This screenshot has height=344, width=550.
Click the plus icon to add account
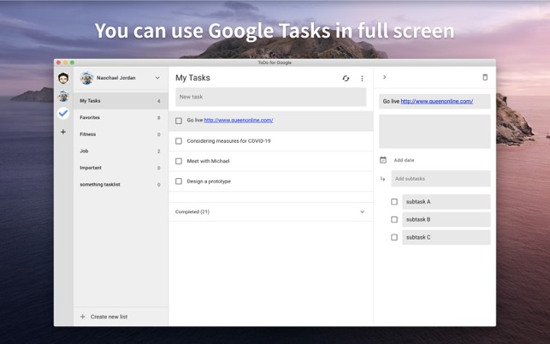tap(63, 132)
